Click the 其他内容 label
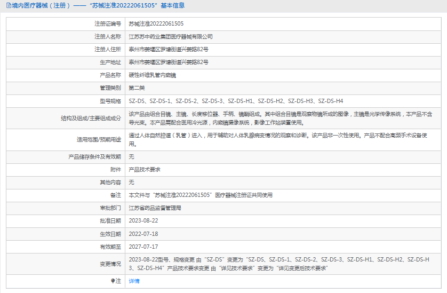The height and width of the screenshot is (293, 447). coord(110,183)
